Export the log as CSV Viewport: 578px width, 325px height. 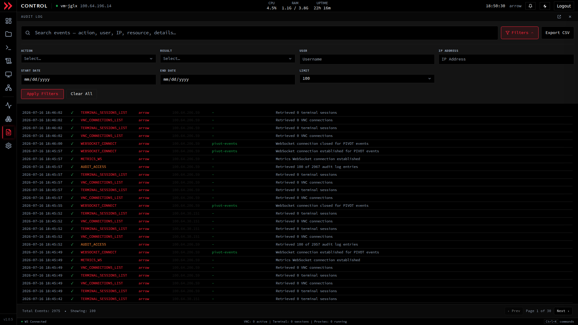557,33
